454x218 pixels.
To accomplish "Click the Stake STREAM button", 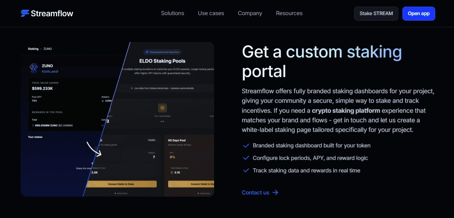I will click(376, 14).
